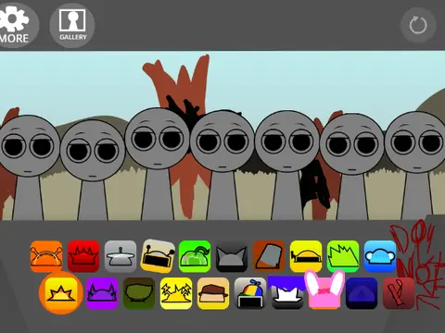Click the circular reset arrow icon
The width and height of the screenshot is (445, 333).
tap(418, 25)
